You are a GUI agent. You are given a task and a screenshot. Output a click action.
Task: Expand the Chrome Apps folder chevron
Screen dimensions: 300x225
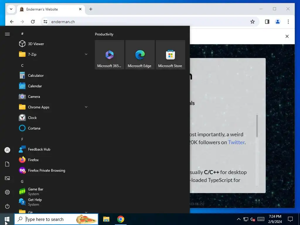pyautogui.click(x=86, y=107)
